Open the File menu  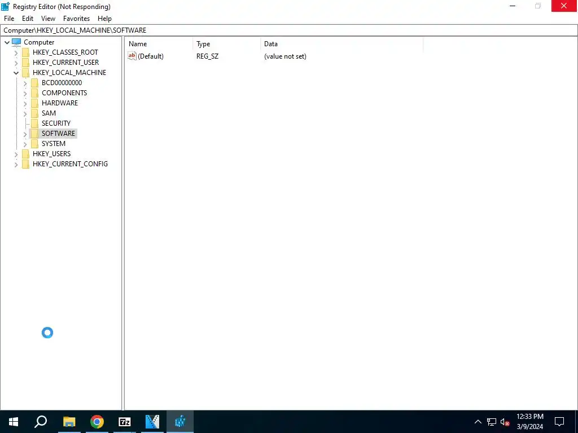[9, 19]
